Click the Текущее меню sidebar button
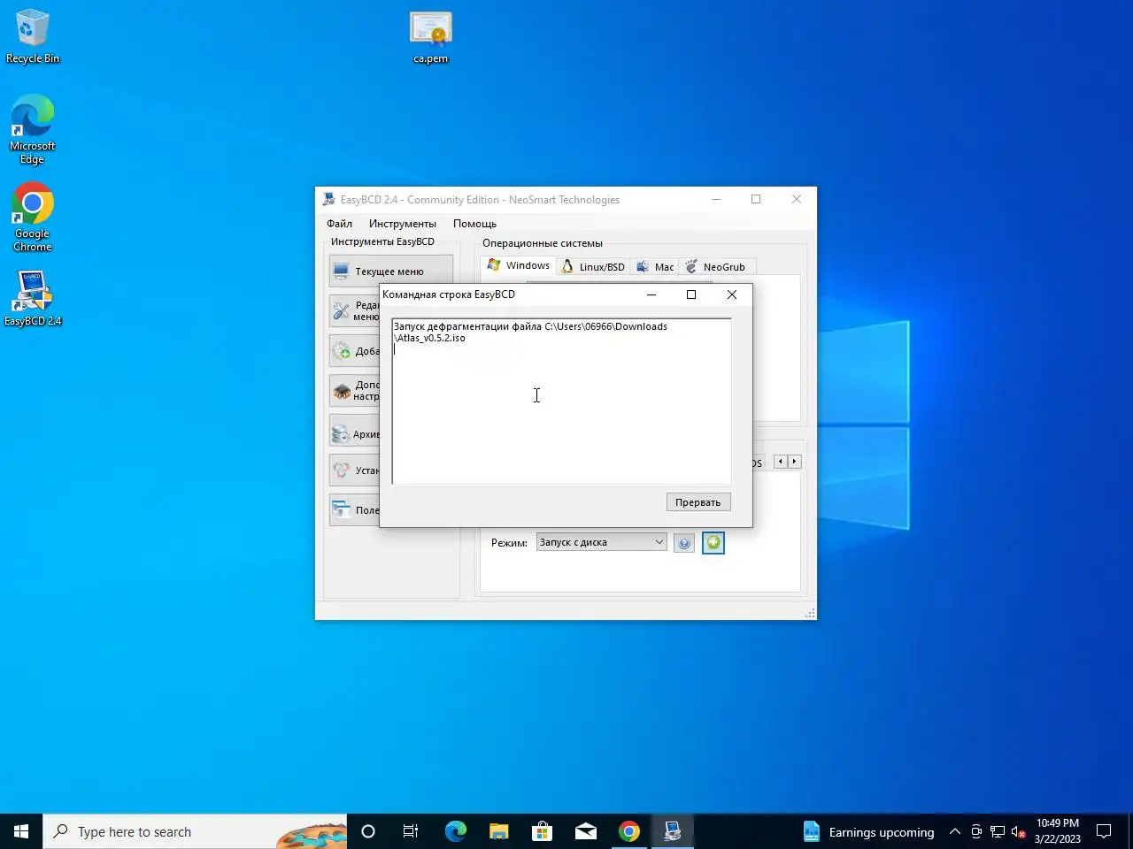This screenshot has height=849, width=1133. [390, 272]
